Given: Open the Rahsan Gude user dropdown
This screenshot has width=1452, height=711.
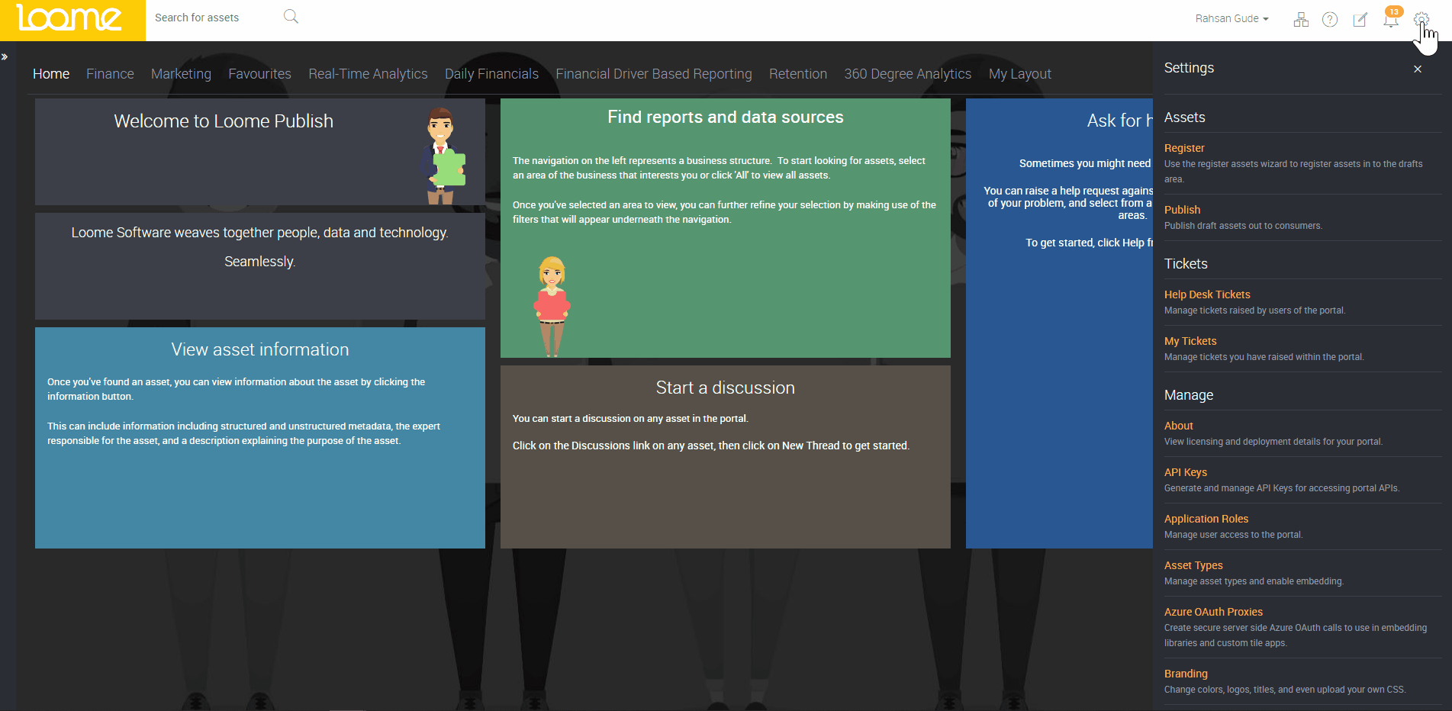Looking at the screenshot, I should click(1231, 18).
